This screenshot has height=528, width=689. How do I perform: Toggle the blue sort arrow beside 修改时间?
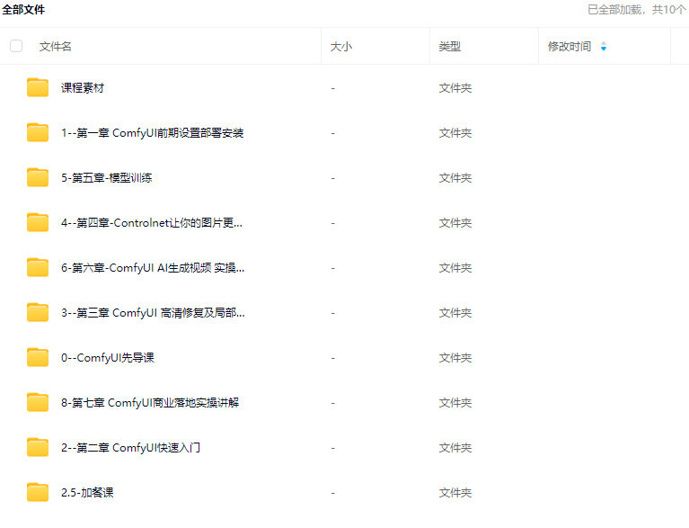(x=604, y=46)
